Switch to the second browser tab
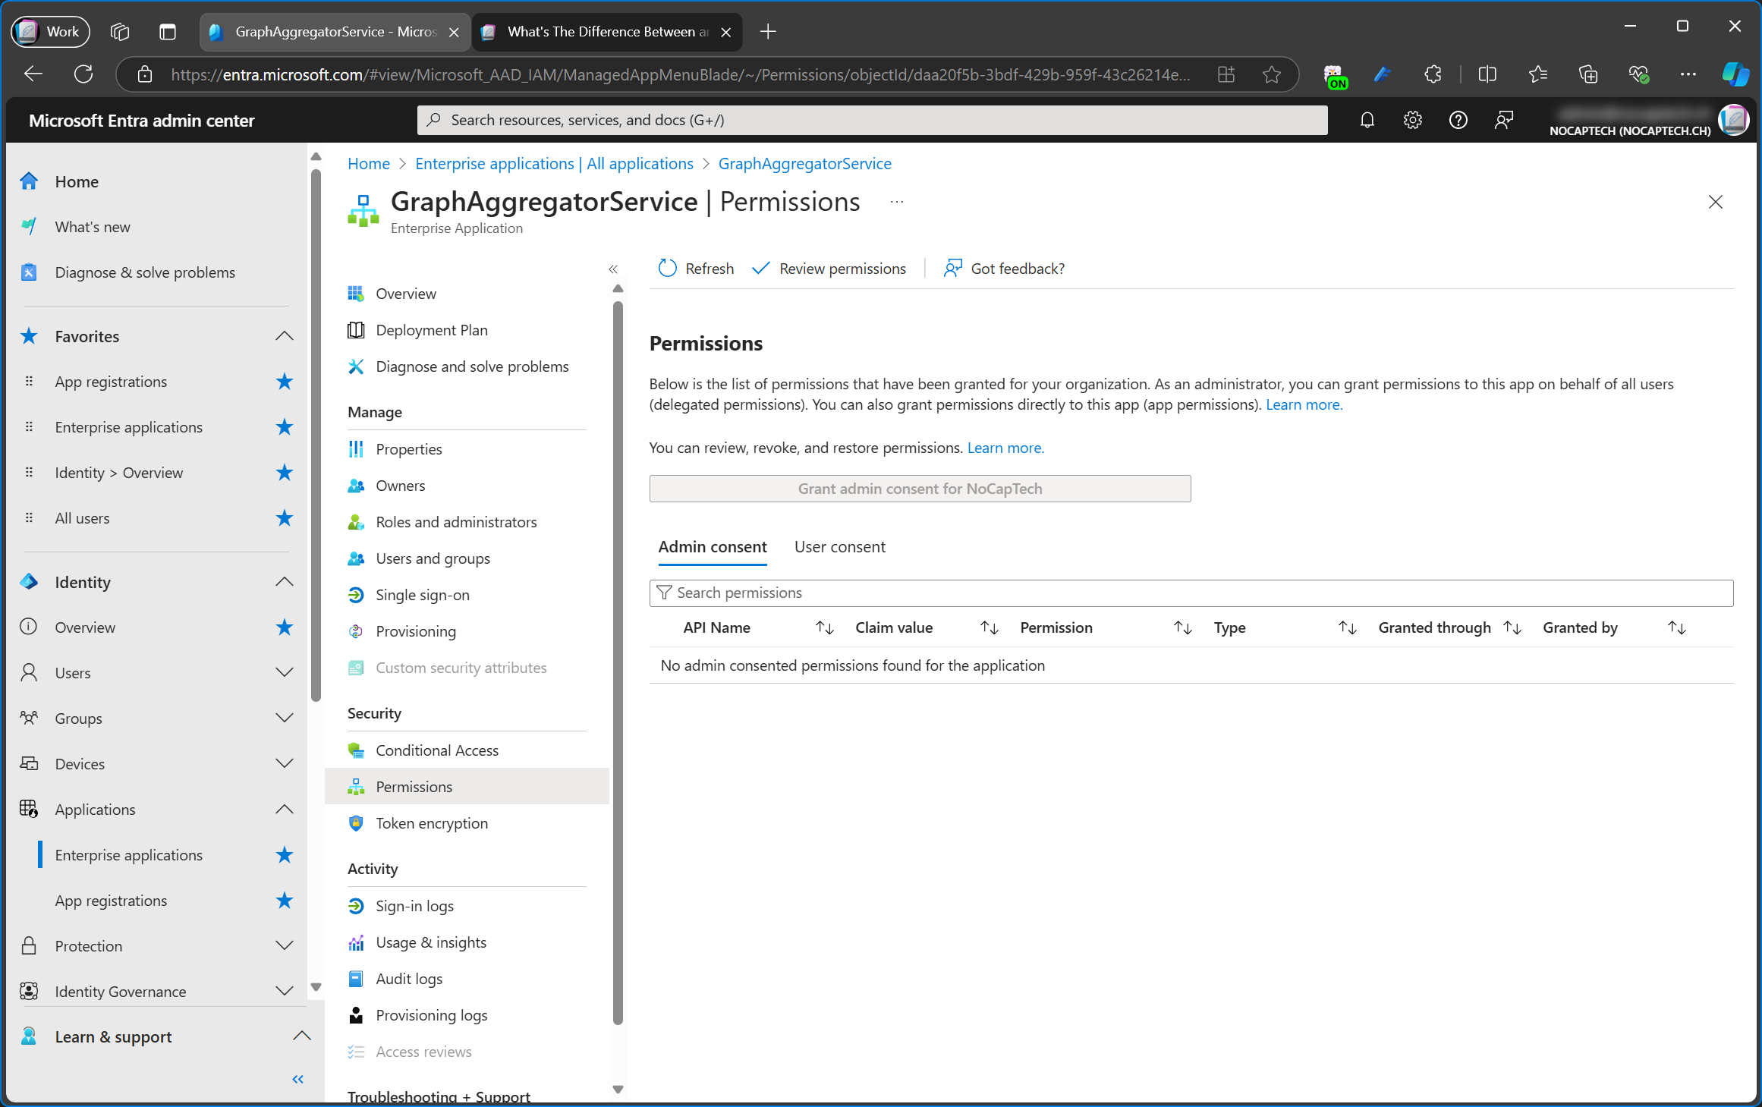The image size is (1762, 1107). coord(607,31)
